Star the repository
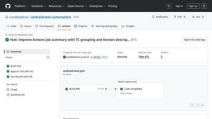 (198, 17)
